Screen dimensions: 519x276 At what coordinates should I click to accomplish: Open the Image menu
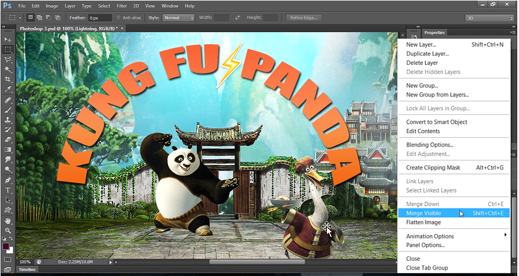point(51,6)
